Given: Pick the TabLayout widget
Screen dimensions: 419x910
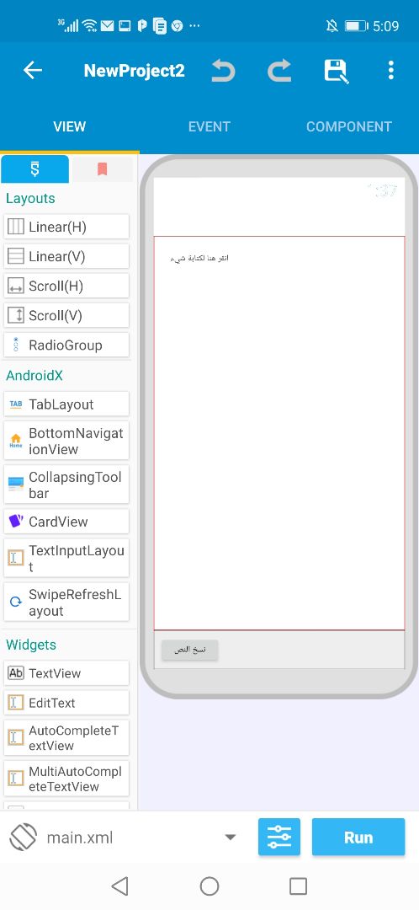Looking at the screenshot, I should (66, 404).
